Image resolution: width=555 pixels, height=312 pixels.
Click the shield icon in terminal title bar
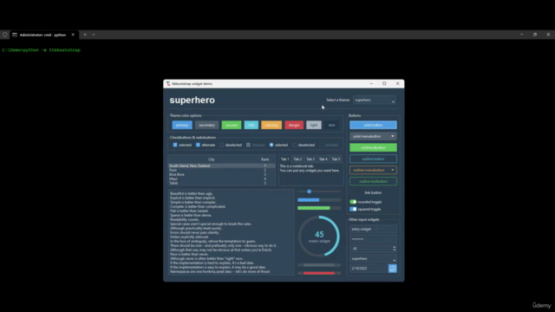click(x=4, y=35)
